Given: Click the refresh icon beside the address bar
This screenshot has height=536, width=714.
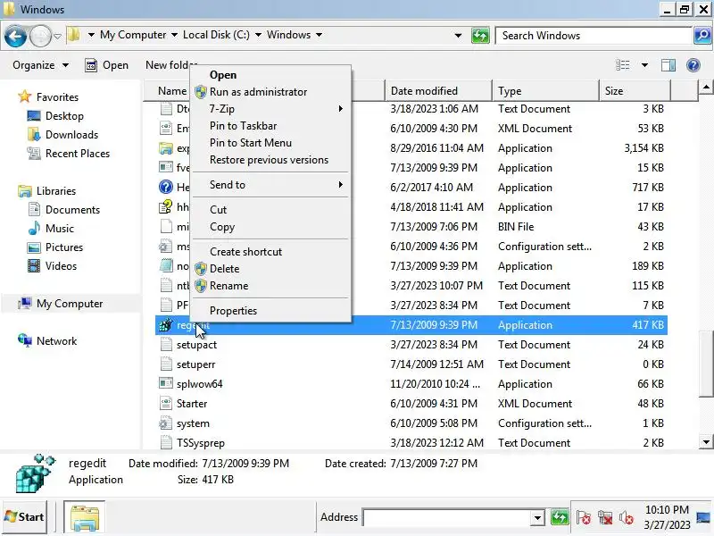Looking at the screenshot, I should tap(480, 36).
